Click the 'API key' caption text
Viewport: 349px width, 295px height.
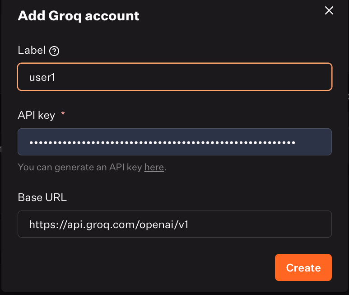(37, 115)
